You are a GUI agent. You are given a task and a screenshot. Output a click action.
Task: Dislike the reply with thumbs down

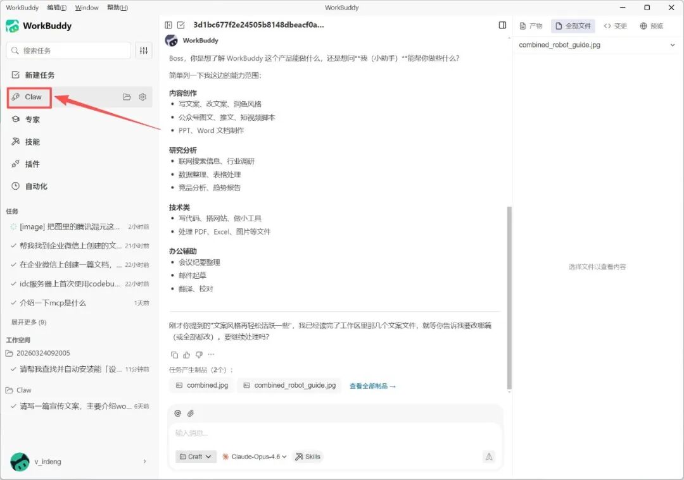click(199, 355)
